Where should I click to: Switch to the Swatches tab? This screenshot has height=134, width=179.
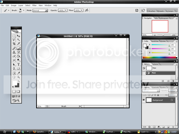point(155,41)
